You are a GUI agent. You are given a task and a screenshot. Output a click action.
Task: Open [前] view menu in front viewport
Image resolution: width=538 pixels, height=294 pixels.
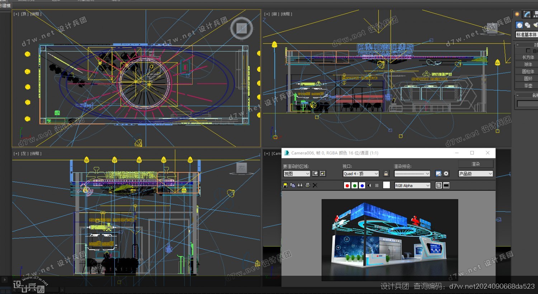tap(275, 14)
